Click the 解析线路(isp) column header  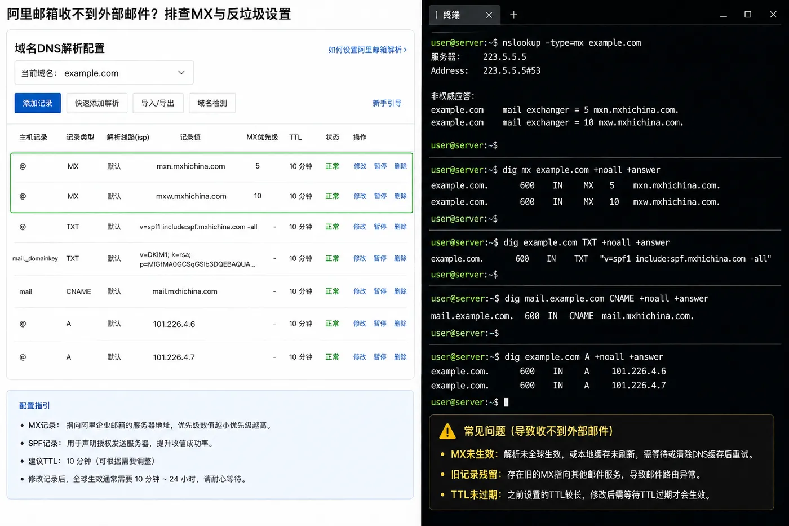point(128,137)
